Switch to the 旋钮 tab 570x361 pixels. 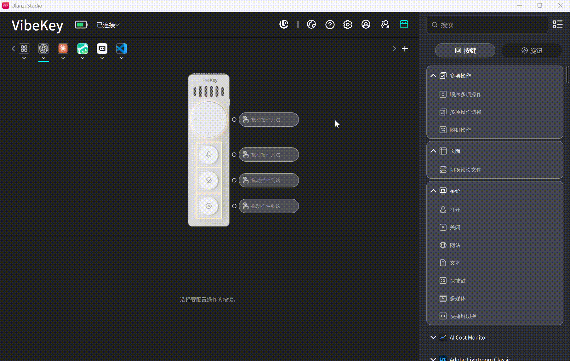point(532,50)
